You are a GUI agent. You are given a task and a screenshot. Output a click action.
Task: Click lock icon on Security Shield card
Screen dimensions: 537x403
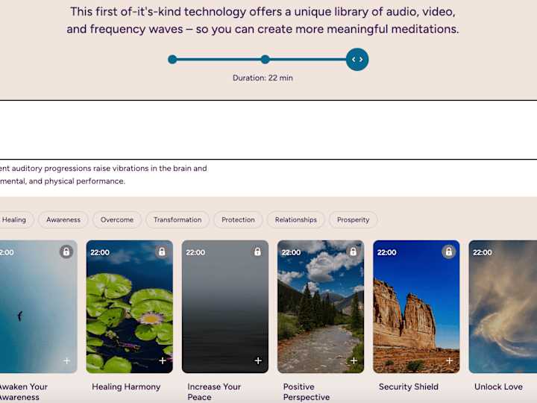(448, 252)
